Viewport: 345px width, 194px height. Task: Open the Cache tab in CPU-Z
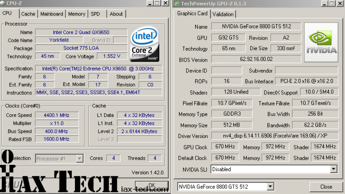pos(28,14)
